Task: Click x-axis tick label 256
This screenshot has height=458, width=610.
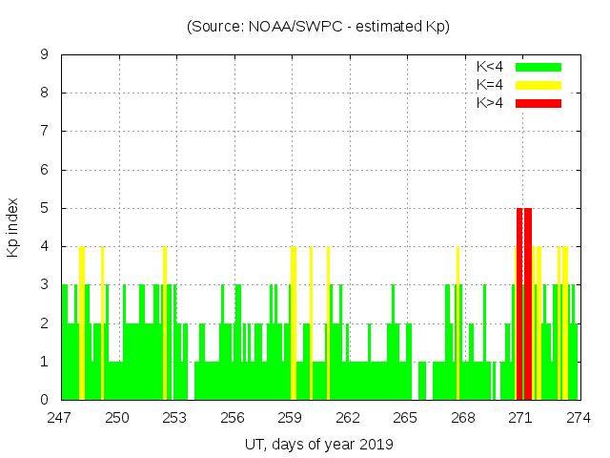Action: click(233, 417)
